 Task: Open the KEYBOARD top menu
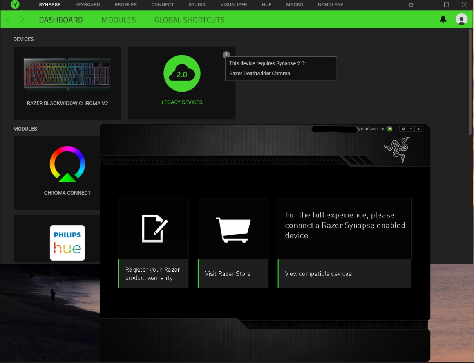[87, 5]
